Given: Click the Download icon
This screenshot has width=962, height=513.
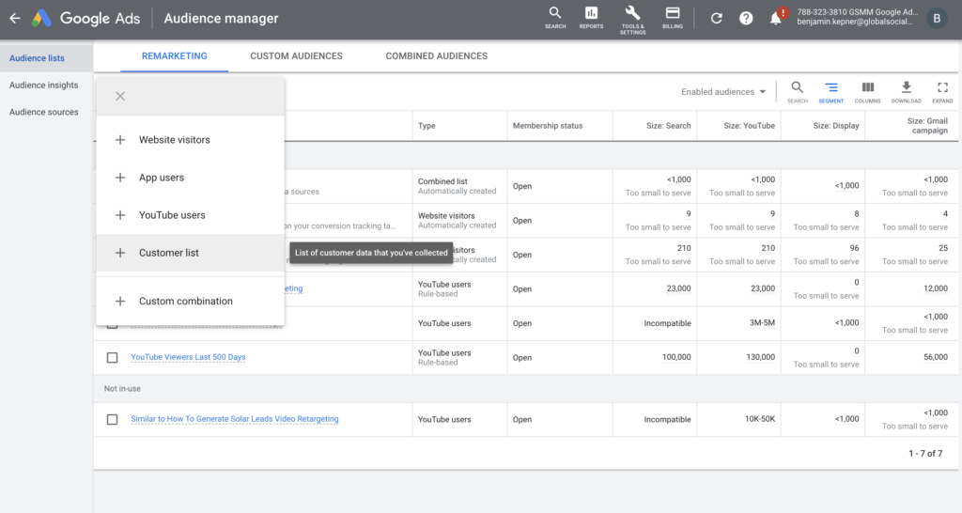Looking at the screenshot, I should (907, 92).
